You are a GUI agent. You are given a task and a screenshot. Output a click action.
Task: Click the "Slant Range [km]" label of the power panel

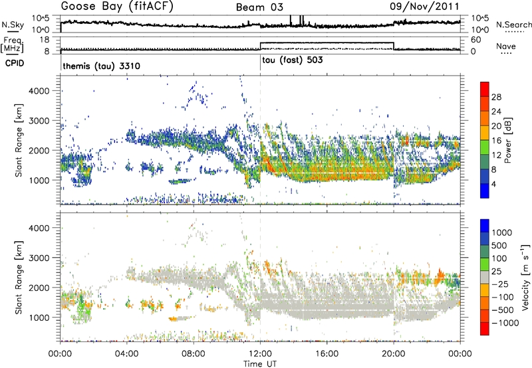pyautogui.click(x=19, y=140)
